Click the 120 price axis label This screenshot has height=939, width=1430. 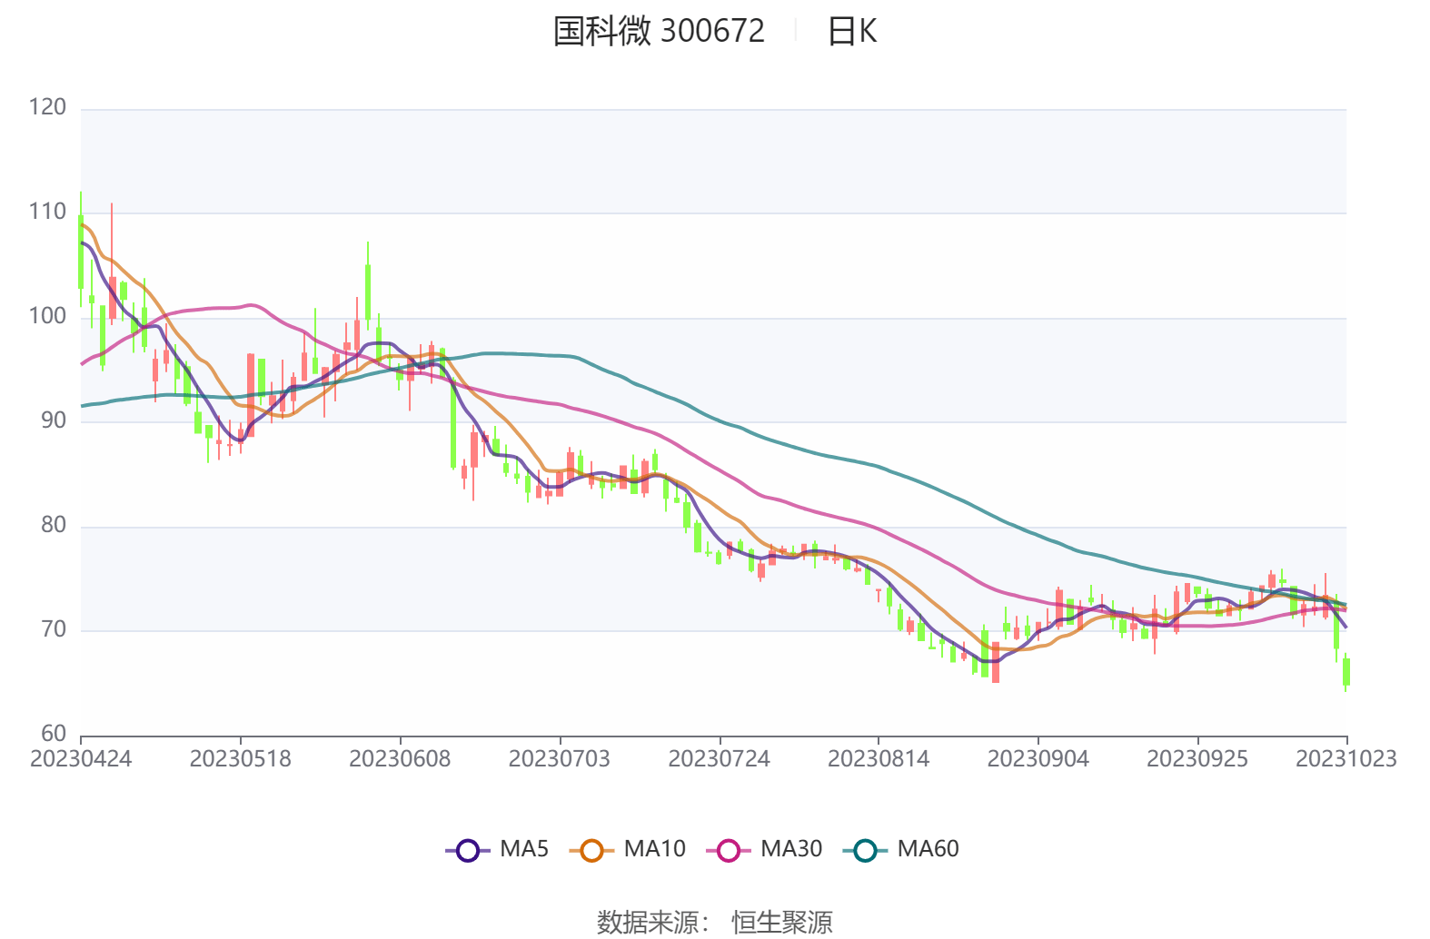tap(47, 107)
